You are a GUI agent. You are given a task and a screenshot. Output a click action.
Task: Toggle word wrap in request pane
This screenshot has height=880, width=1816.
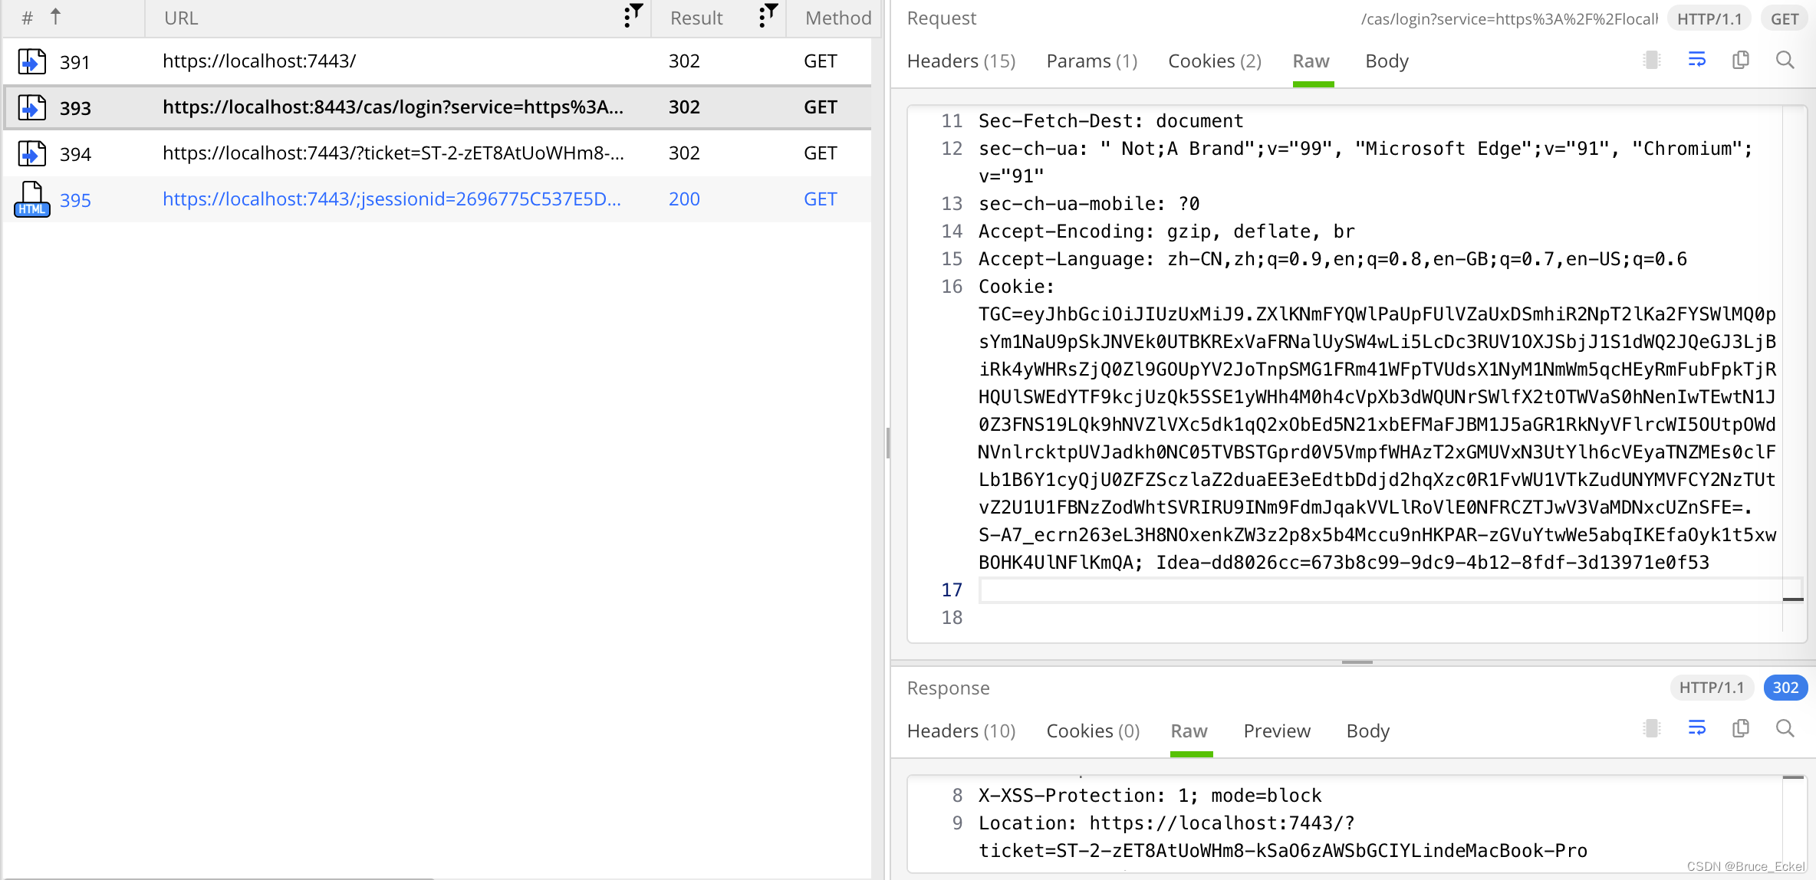point(1697,60)
